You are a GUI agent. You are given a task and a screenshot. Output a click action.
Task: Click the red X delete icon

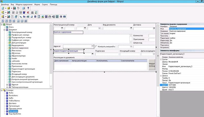click(28, 12)
